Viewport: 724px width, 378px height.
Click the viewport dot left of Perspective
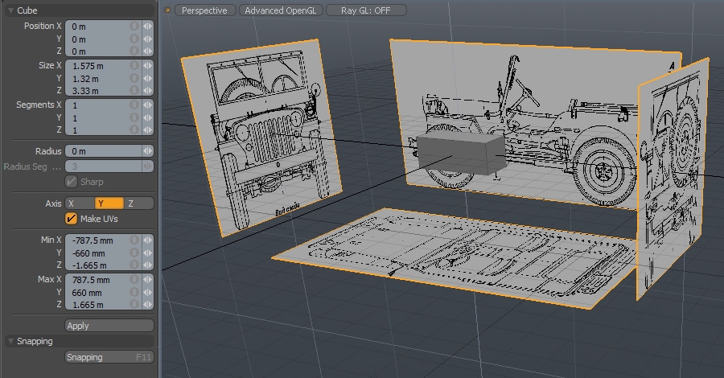pos(167,10)
